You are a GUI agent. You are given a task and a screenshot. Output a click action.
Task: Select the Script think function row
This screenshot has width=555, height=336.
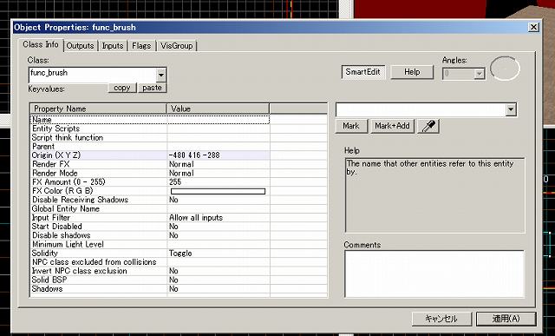click(150, 137)
